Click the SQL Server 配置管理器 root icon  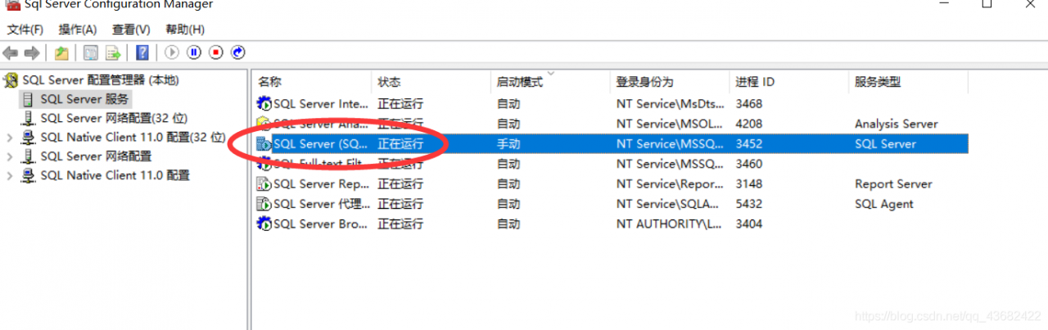coord(11,80)
